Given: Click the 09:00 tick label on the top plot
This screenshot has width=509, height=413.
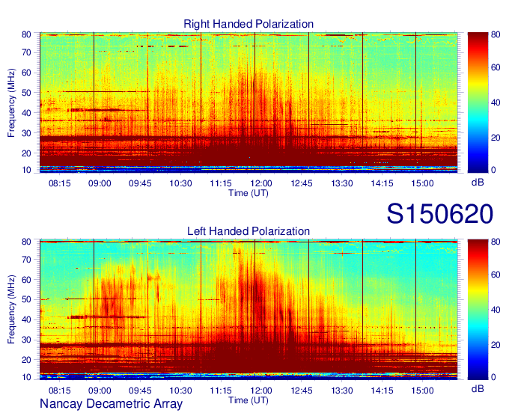Looking at the screenshot, I should (x=100, y=183).
